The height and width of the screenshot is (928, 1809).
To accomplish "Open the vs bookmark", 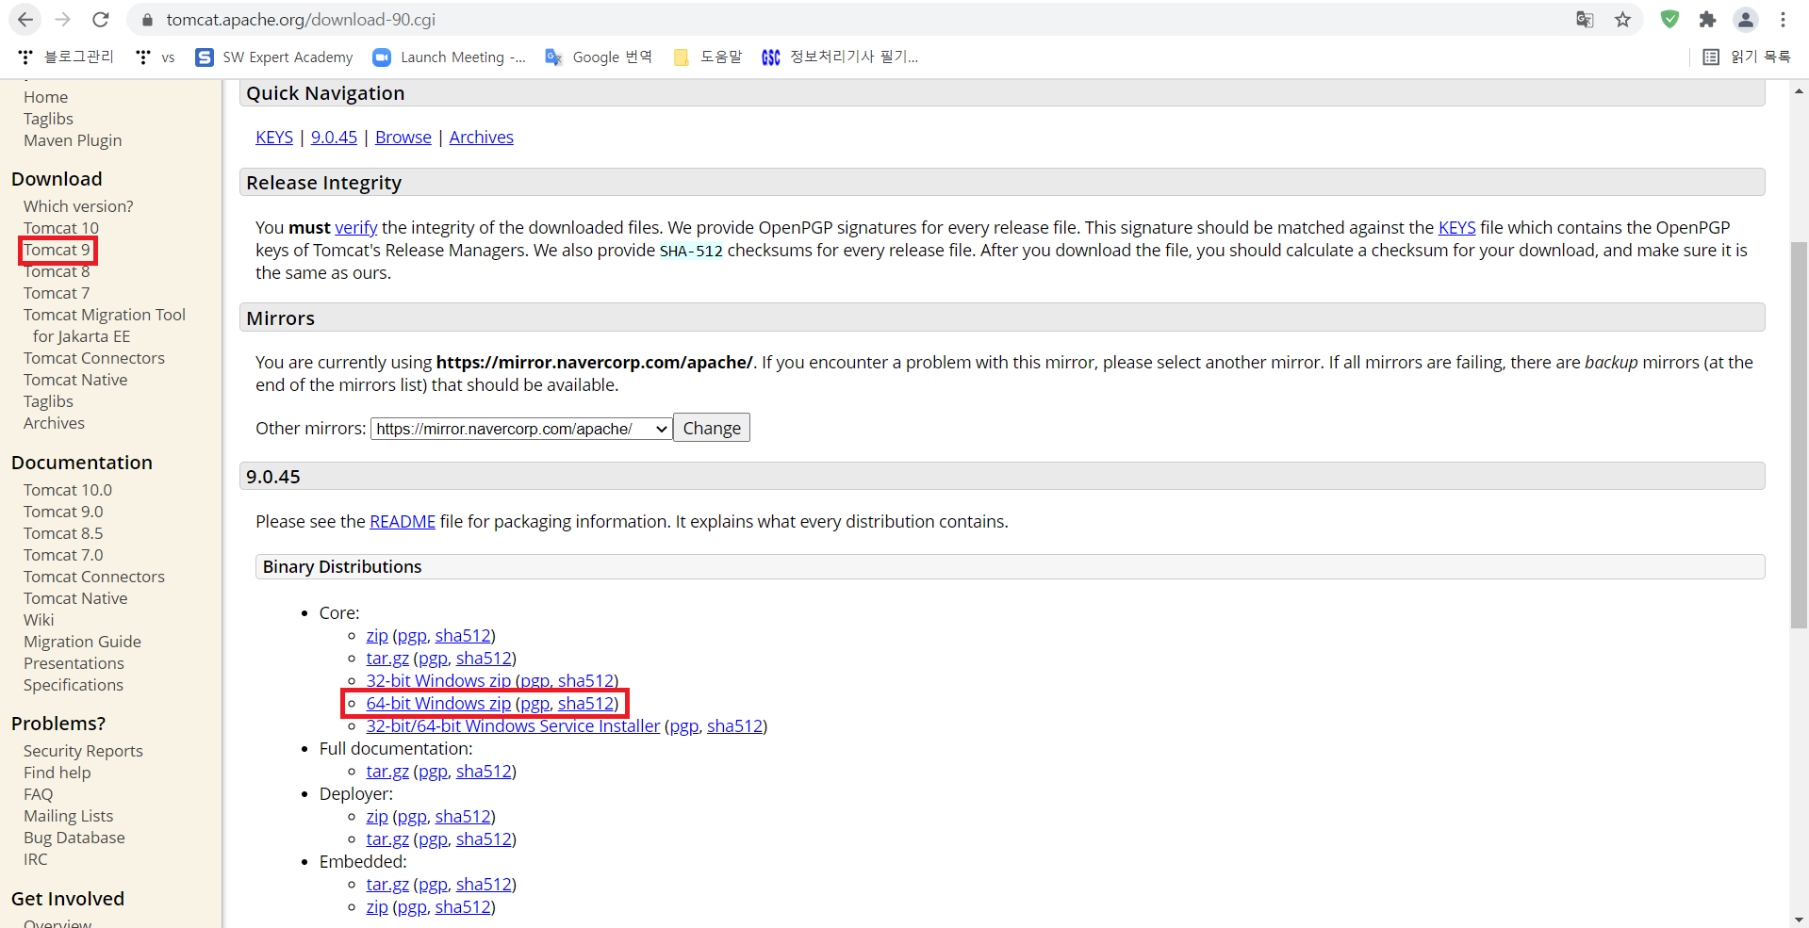I will click(156, 57).
